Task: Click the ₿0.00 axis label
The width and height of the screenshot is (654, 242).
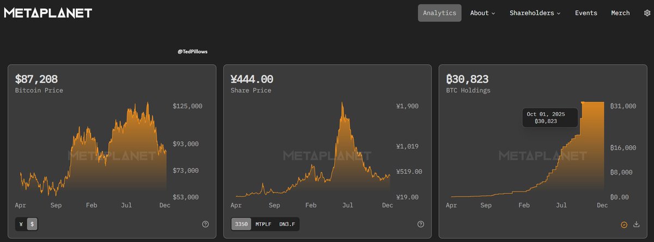Action: click(619, 197)
